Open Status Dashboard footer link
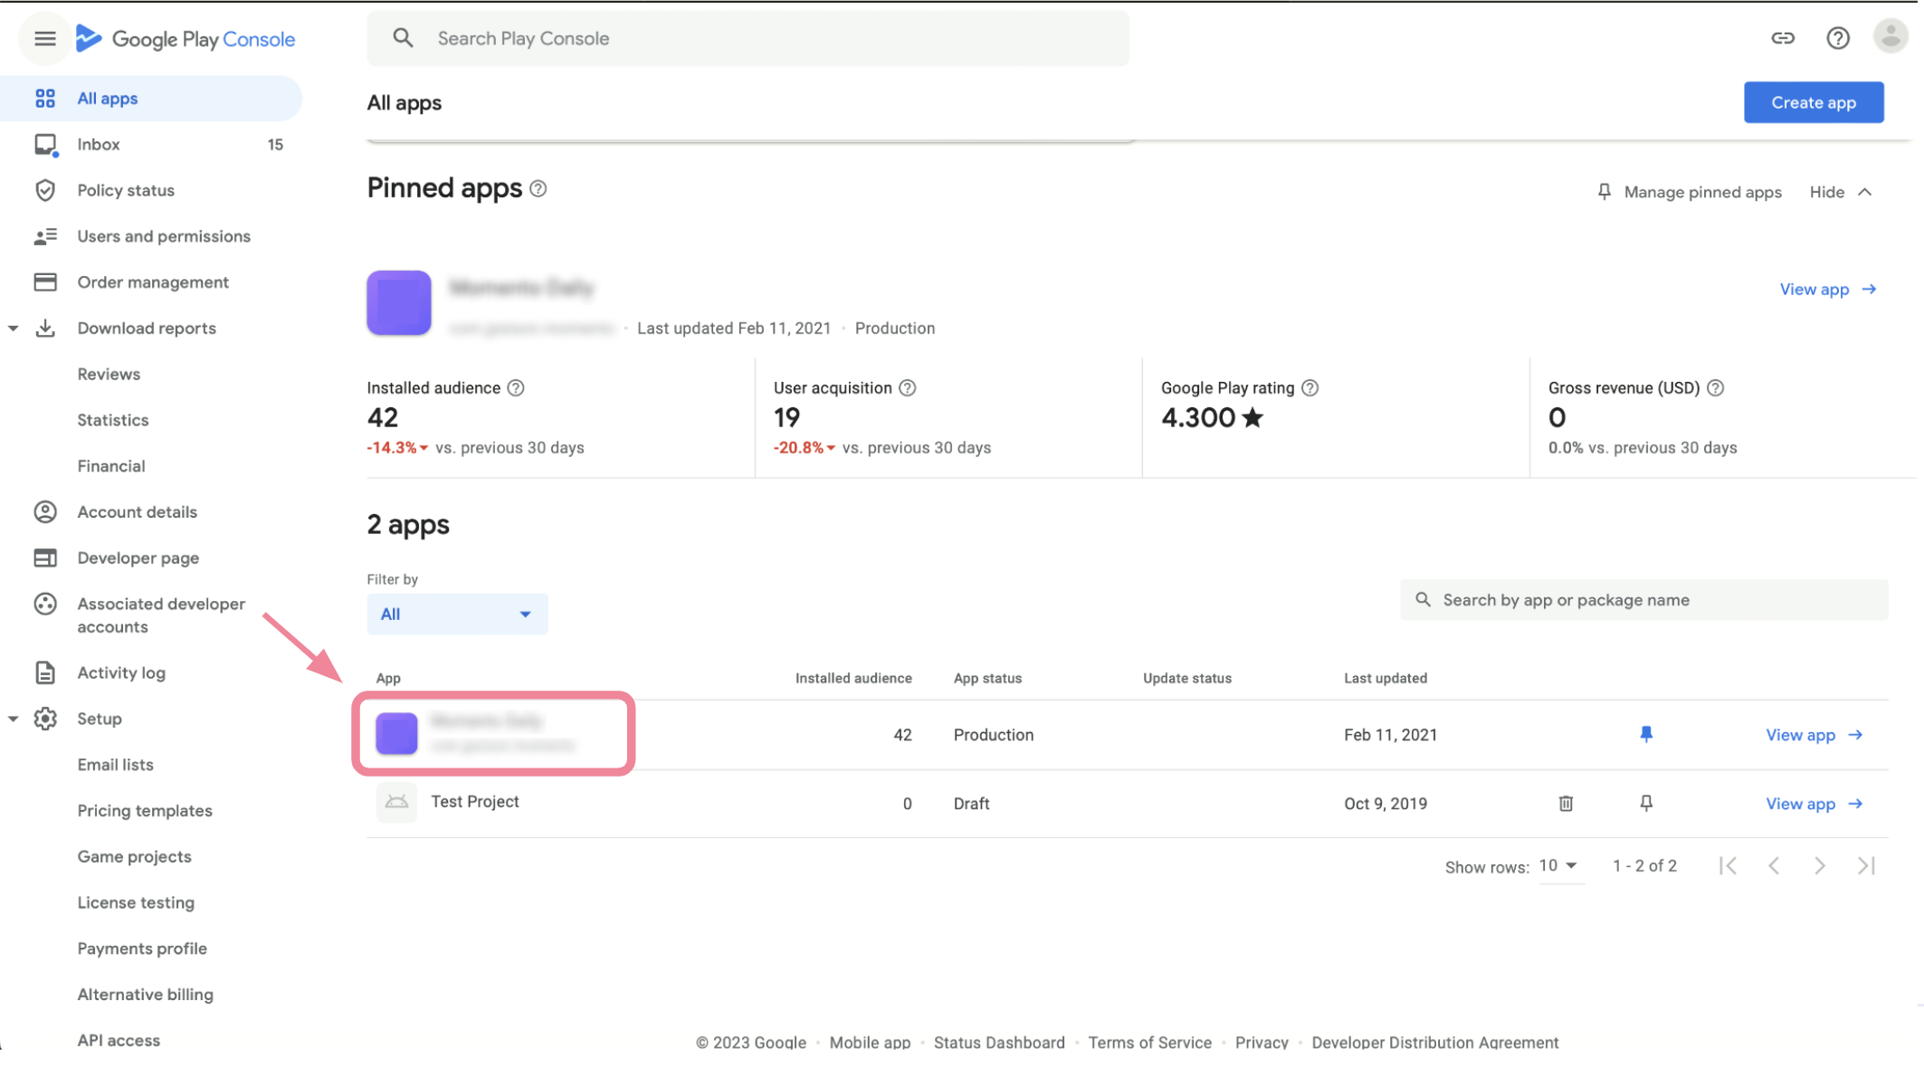This screenshot has height=1068, width=1924. pos(999,1043)
